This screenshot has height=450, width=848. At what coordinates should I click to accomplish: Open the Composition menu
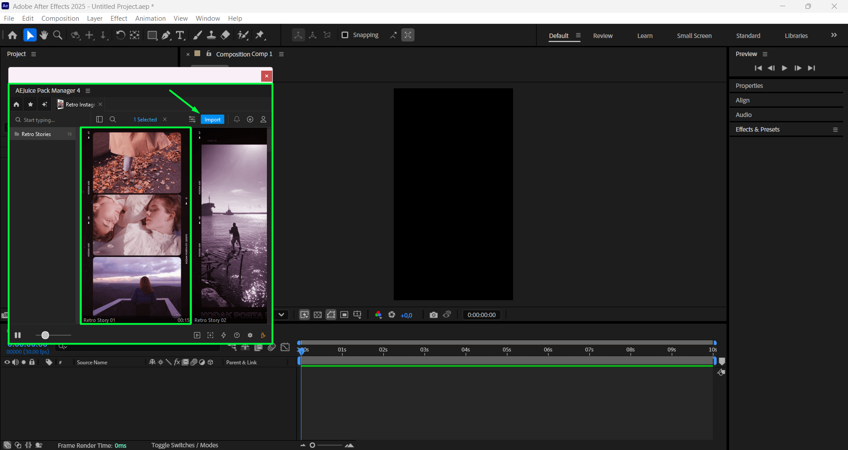click(x=60, y=19)
